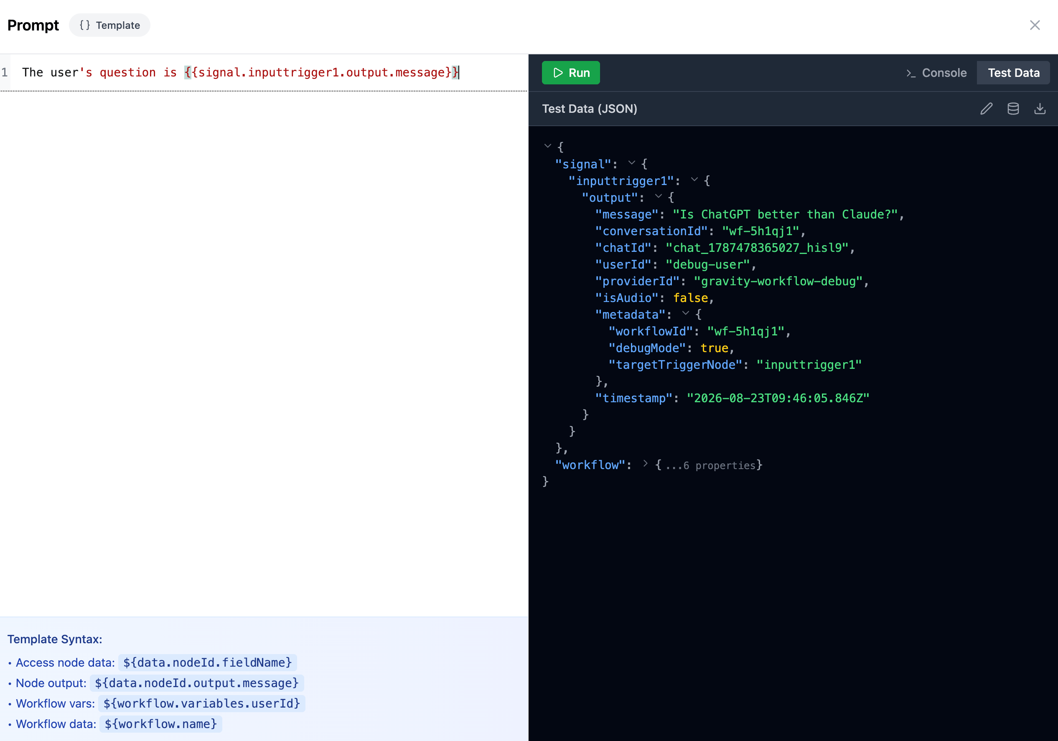
Task: Click the "gravity-workflow-debug" value
Action: tap(778, 282)
